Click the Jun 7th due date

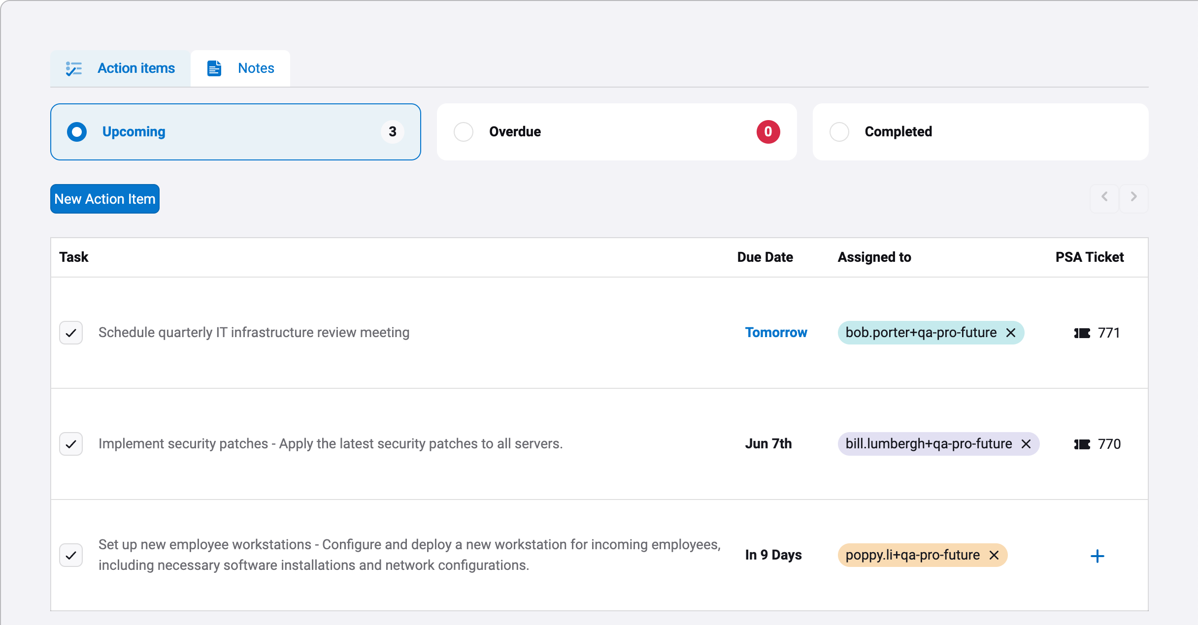(768, 444)
